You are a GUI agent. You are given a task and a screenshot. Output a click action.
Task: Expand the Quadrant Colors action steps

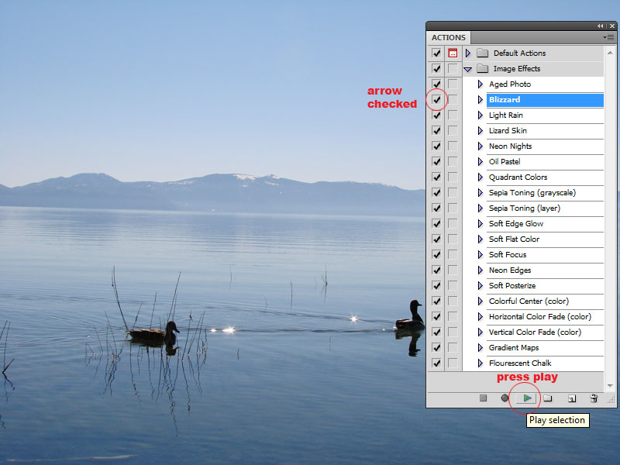click(480, 177)
